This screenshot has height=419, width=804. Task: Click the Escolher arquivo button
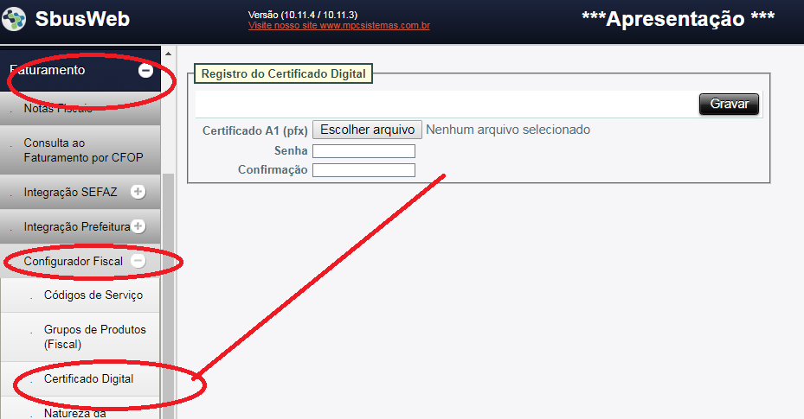[x=367, y=130]
